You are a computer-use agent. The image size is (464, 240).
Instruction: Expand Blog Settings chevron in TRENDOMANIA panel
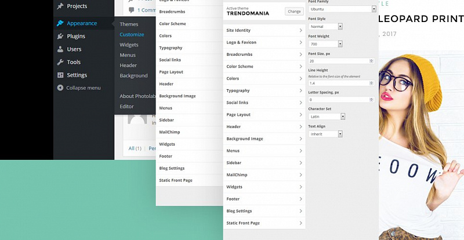pos(300,211)
